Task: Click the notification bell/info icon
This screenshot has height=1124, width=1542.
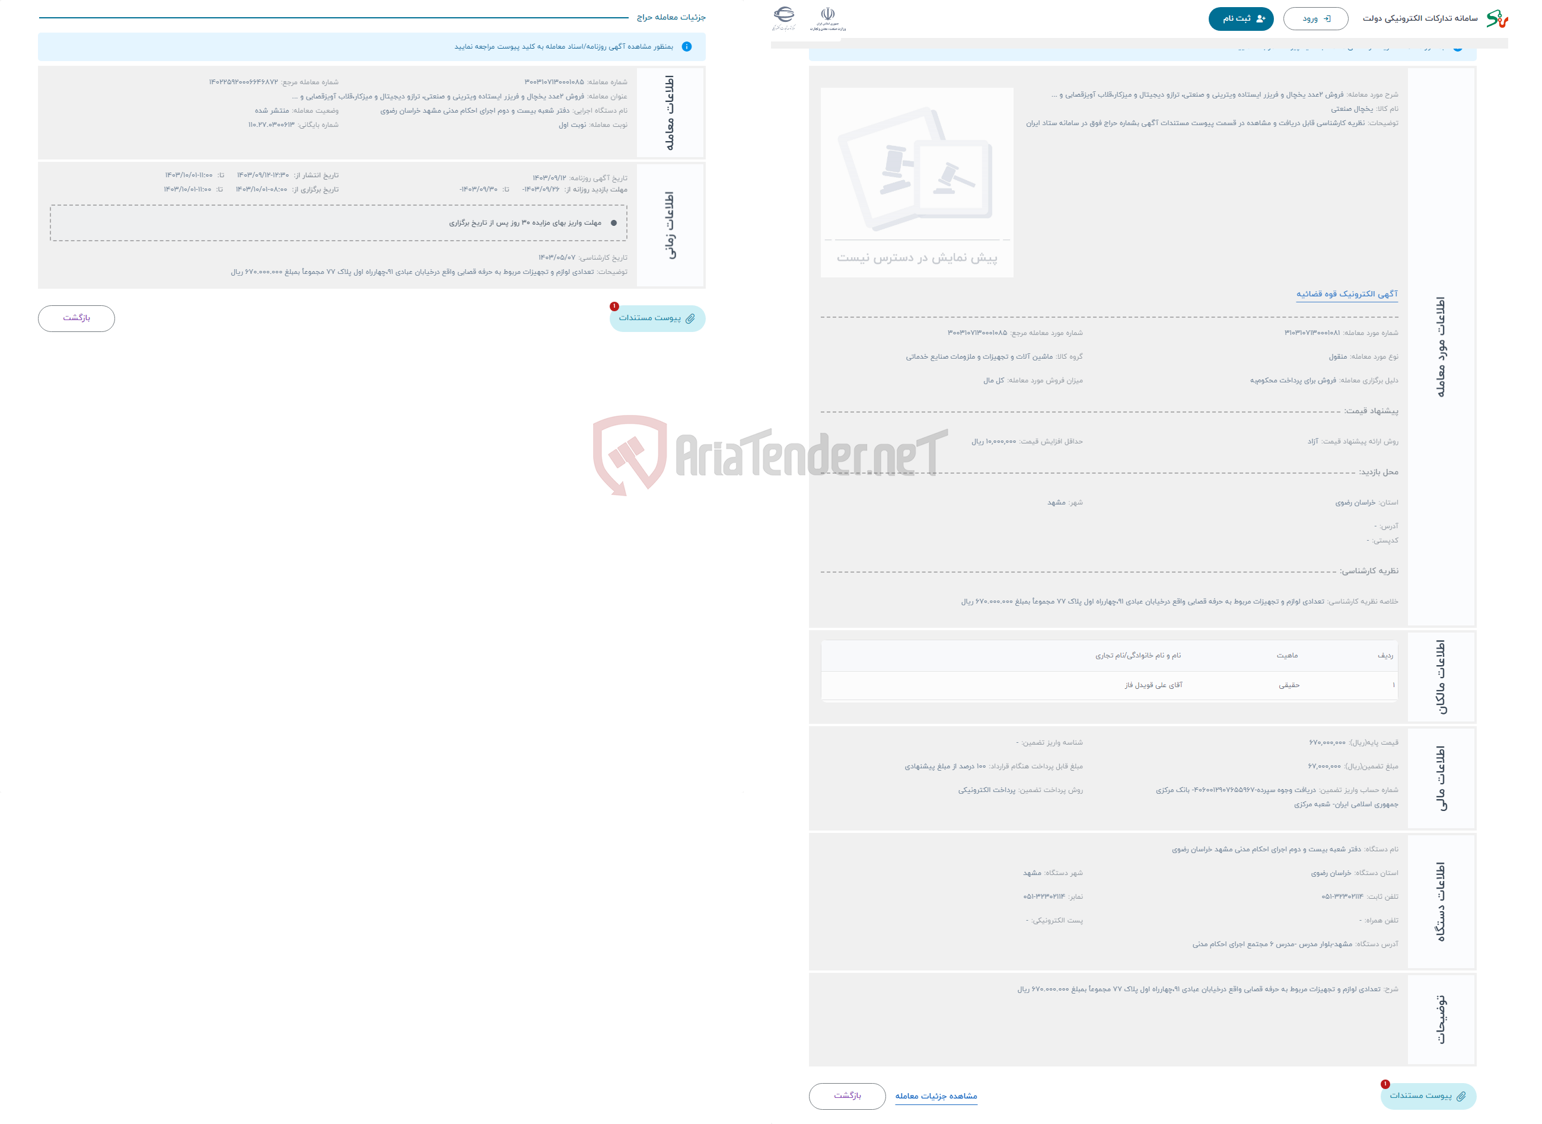Action: pyautogui.click(x=687, y=47)
